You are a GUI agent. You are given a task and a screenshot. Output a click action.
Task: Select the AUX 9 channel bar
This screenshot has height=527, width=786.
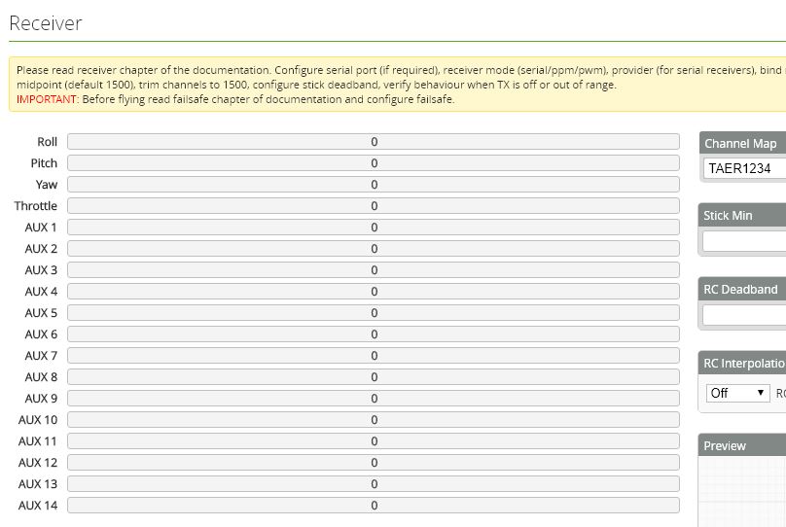pyautogui.click(x=374, y=399)
